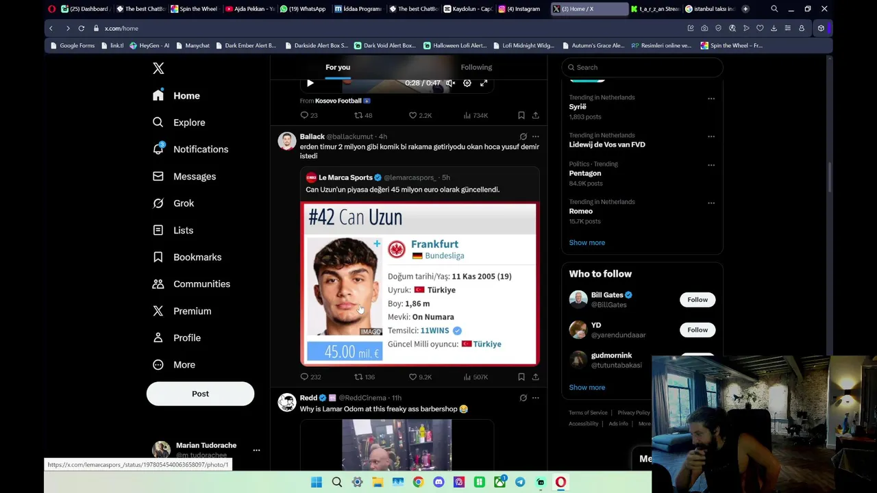Switch to the WhatsApp browser tab

304,9
